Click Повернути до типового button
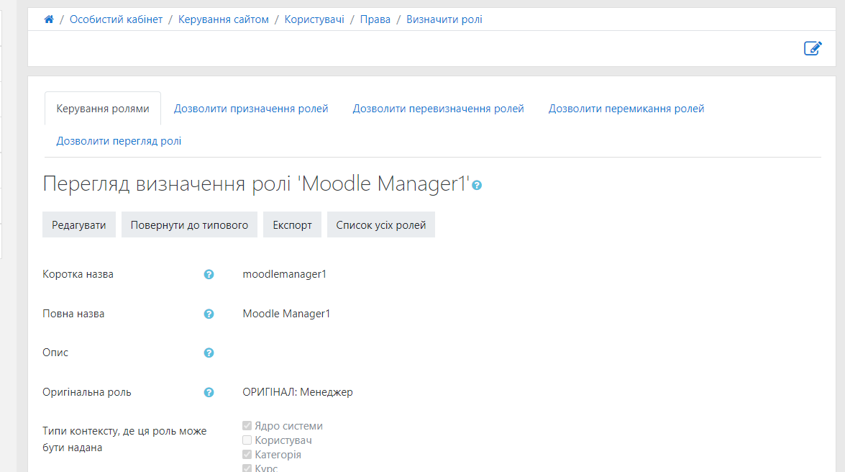This screenshot has width=845, height=472. coord(189,225)
